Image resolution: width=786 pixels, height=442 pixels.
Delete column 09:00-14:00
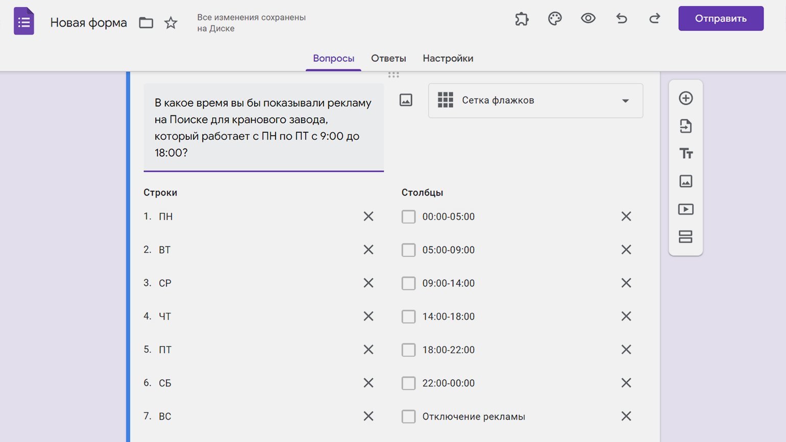pos(626,283)
